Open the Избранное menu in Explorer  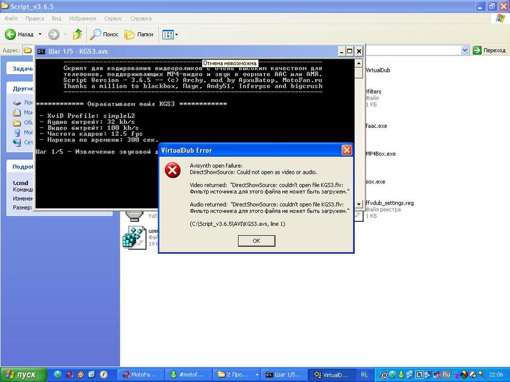83,19
